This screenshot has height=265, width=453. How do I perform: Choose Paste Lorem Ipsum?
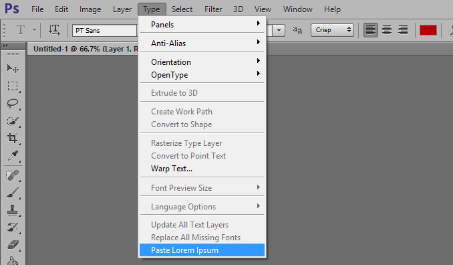(202, 250)
